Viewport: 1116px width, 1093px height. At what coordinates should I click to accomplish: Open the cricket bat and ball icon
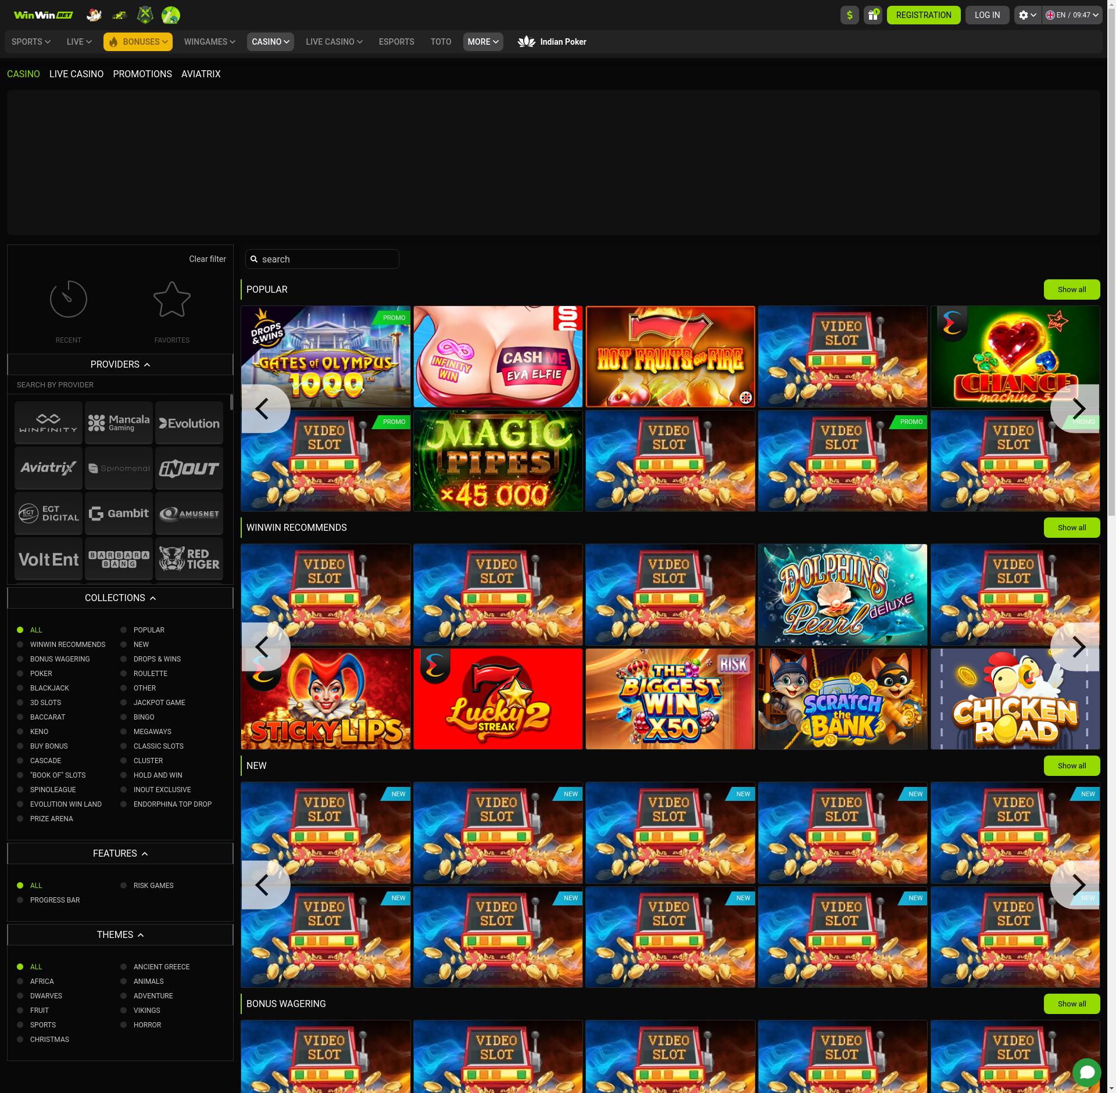pos(170,15)
